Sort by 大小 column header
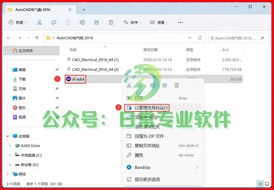The width and height of the screenshot is (274, 190). pos(225,50)
